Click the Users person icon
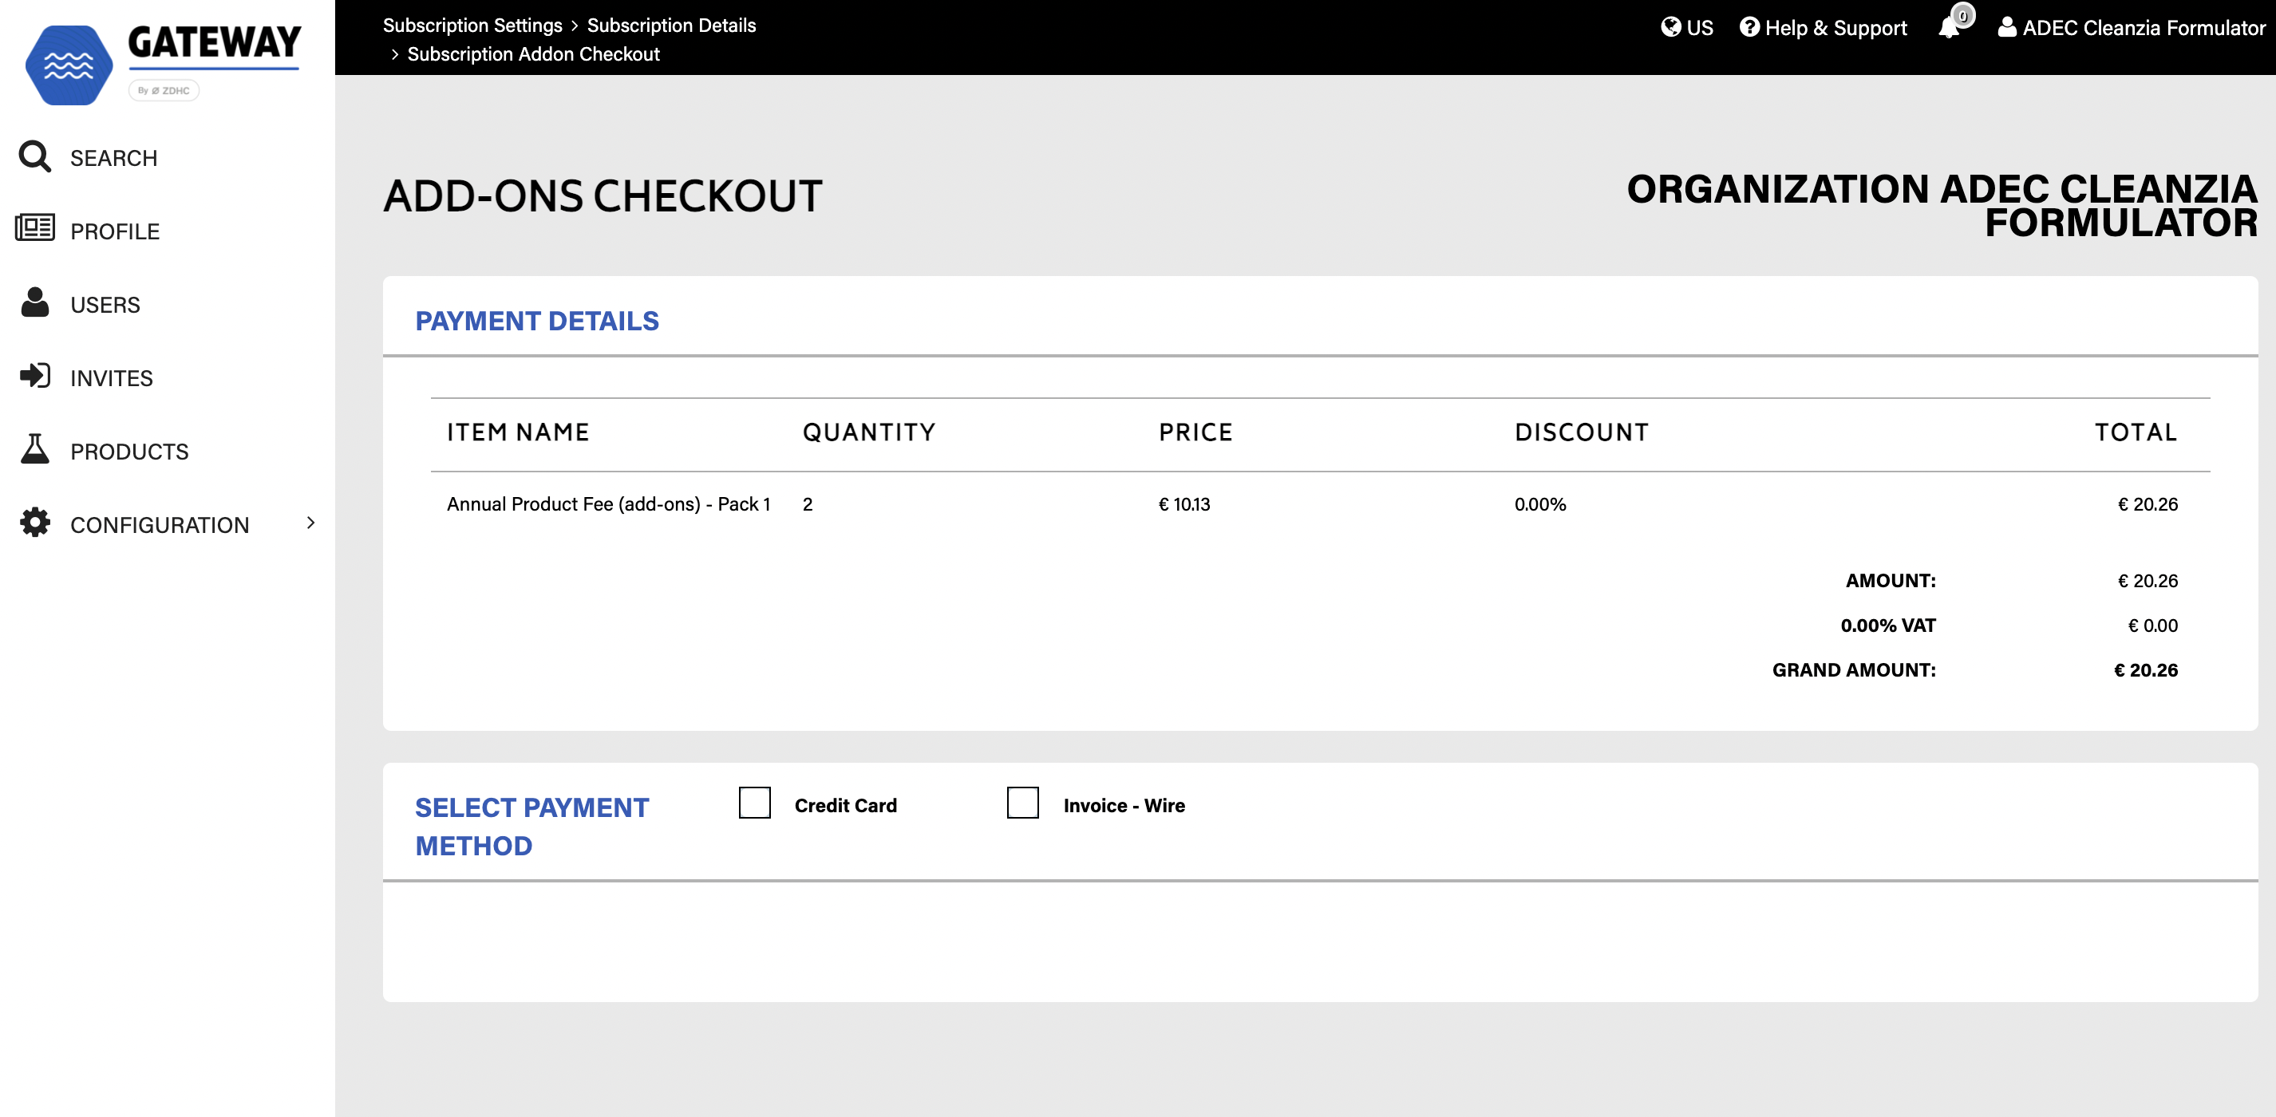2276x1117 pixels. (x=34, y=302)
